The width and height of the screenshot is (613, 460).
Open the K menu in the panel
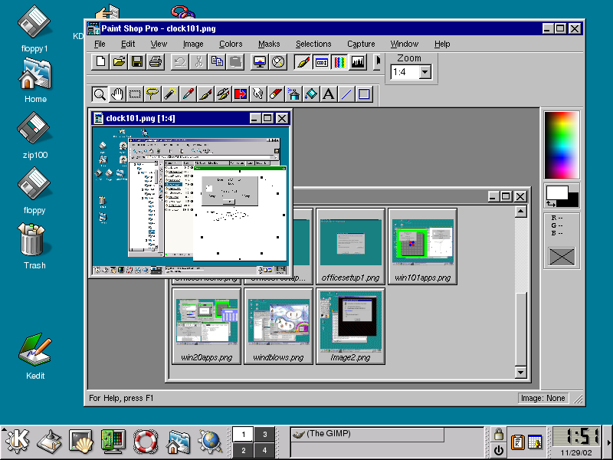pos(17,442)
